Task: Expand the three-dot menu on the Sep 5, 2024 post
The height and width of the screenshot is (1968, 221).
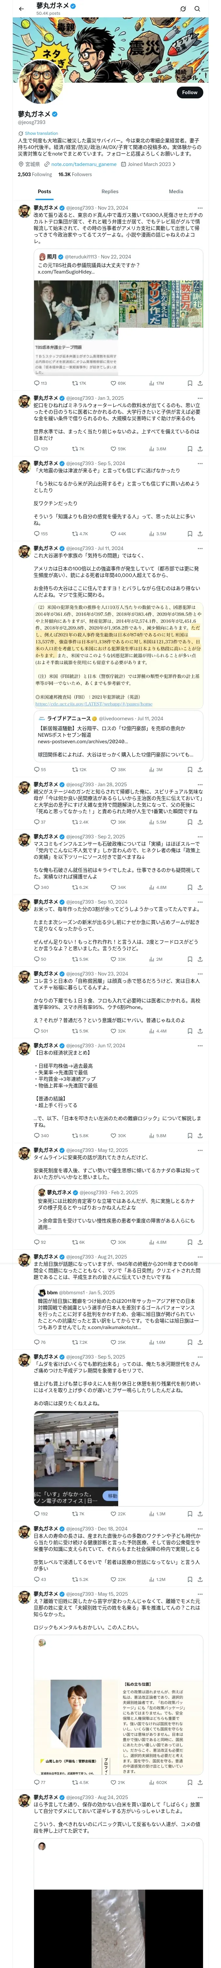Action: [x=200, y=463]
